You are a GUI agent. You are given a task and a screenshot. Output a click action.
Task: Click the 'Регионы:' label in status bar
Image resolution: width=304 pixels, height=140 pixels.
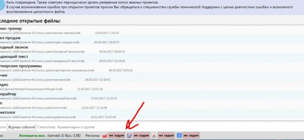(93, 135)
